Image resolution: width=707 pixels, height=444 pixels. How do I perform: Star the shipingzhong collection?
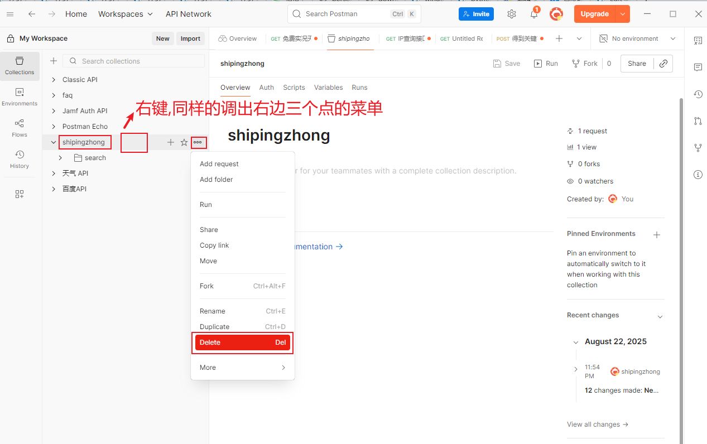pos(184,143)
